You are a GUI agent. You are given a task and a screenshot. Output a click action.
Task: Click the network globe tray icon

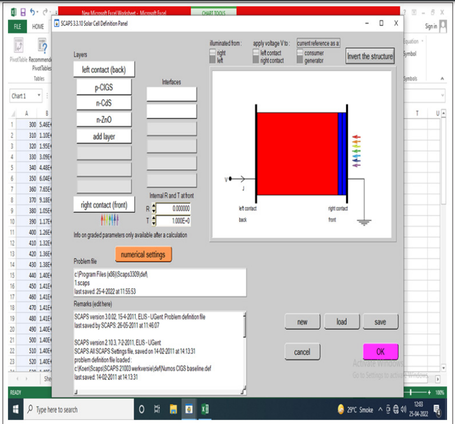tap(396, 409)
